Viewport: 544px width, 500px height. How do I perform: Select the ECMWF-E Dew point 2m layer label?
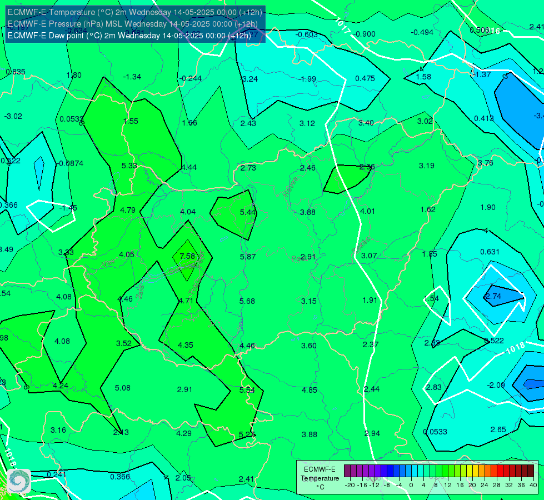(x=129, y=36)
